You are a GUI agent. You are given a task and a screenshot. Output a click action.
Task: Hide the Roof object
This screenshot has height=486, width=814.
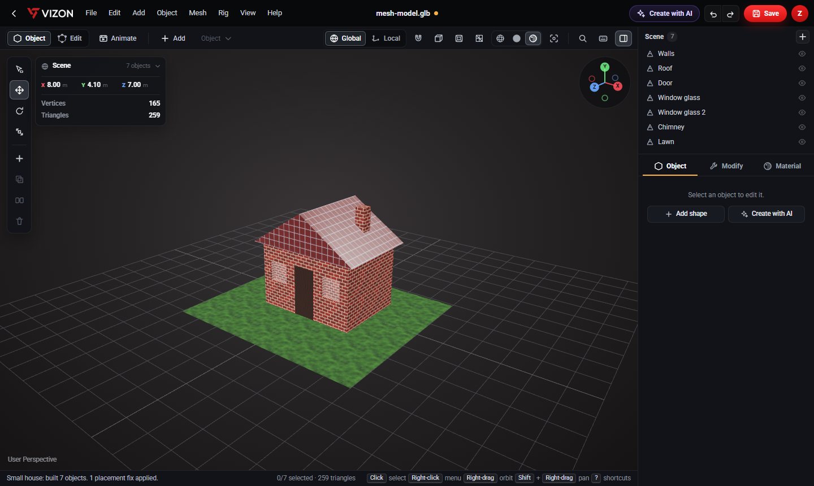(x=802, y=68)
